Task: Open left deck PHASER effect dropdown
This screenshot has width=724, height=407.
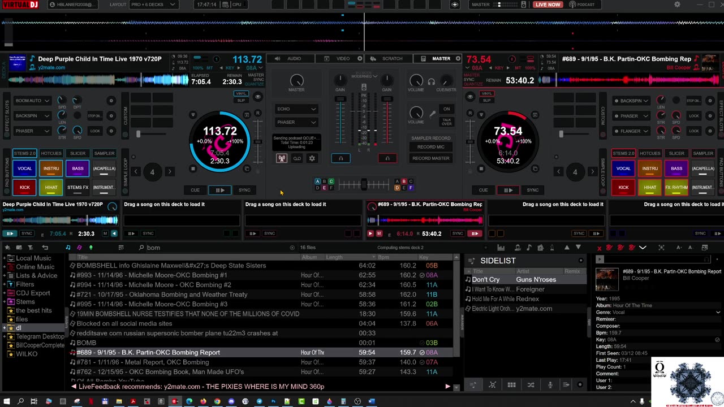Action: tap(32, 131)
